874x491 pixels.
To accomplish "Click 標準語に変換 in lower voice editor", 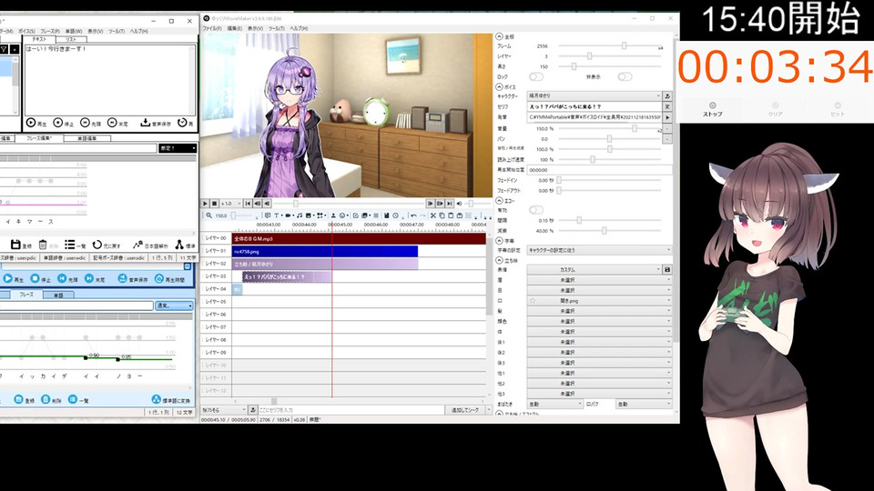I will [x=171, y=400].
